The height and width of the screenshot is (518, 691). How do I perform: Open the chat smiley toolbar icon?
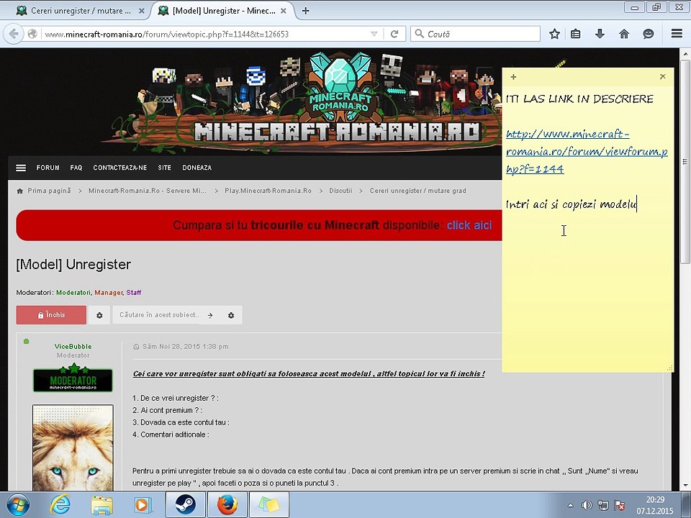pyautogui.click(x=649, y=34)
